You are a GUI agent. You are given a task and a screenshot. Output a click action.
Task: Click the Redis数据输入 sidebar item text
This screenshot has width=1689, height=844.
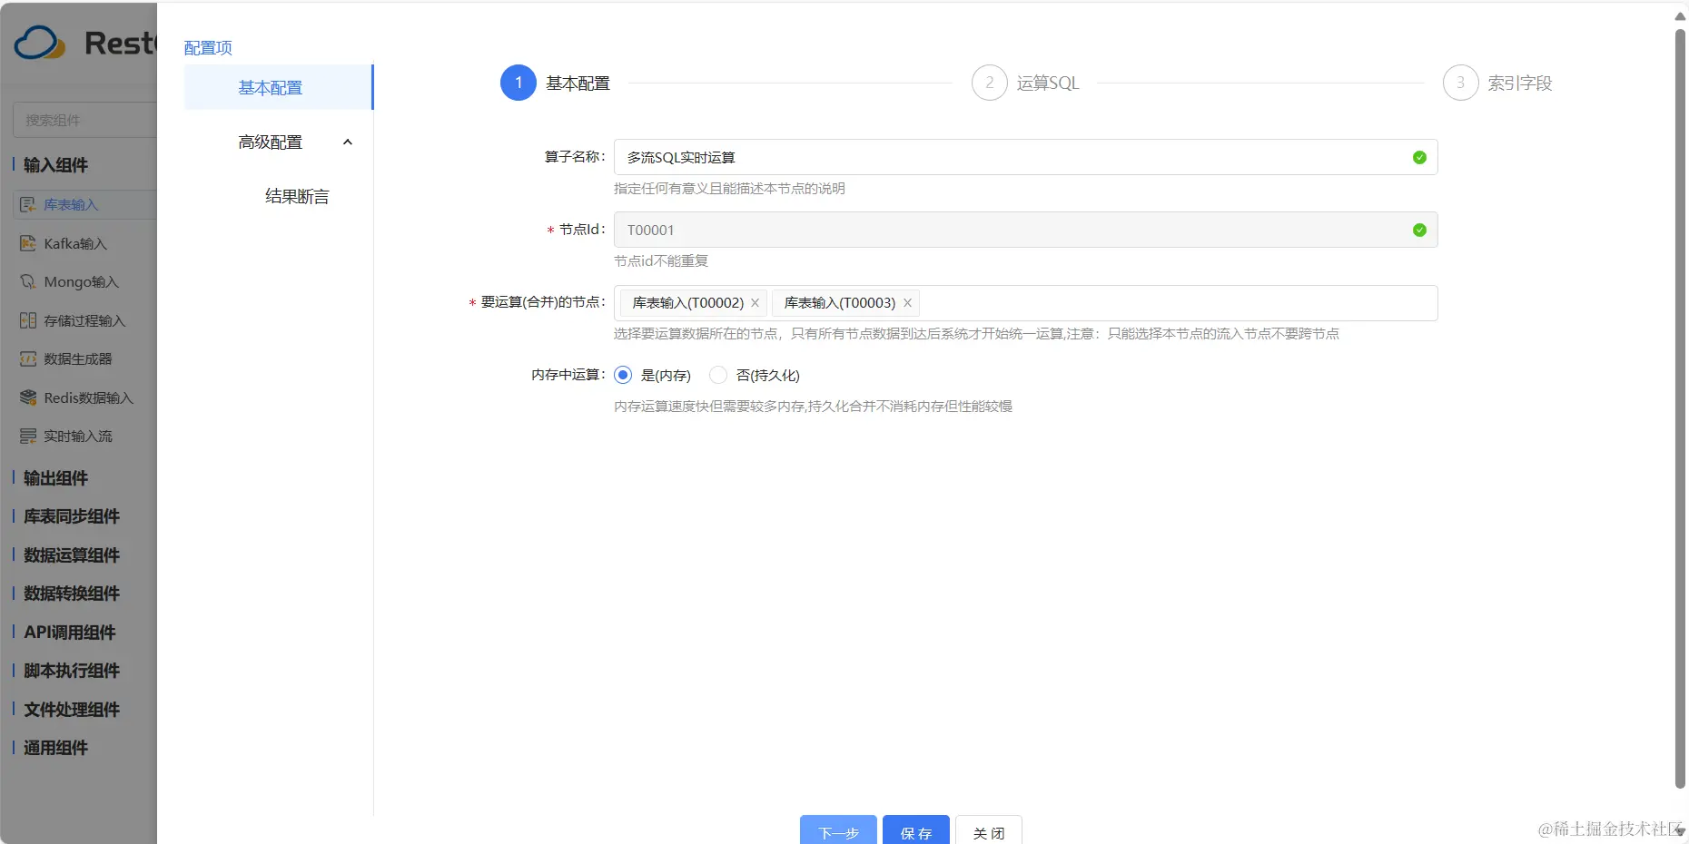point(89,398)
